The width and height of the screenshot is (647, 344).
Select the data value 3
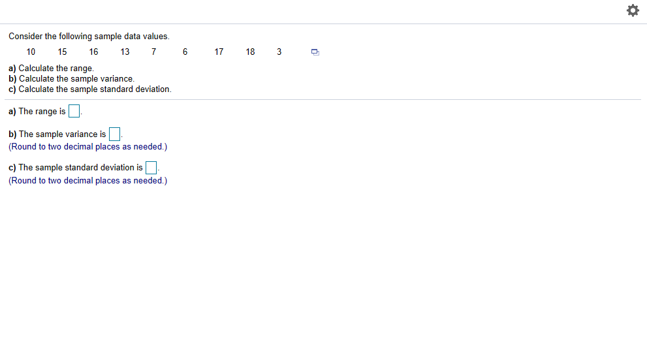point(279,52)
